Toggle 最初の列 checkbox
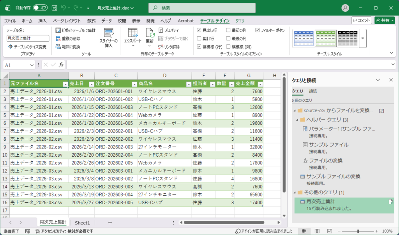Image resolution: width=399 pixels, height=235 pixels. (228, 30)
